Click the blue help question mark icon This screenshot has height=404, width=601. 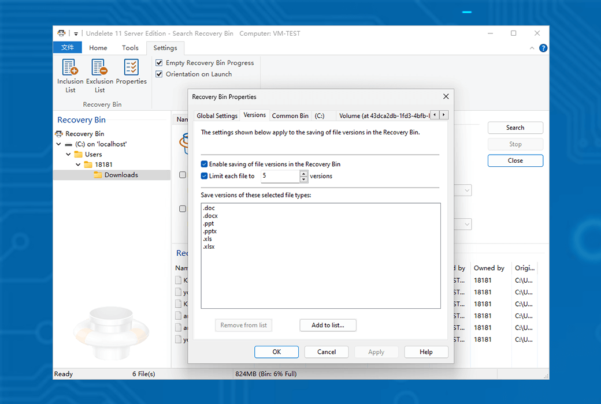click(543, 48)
